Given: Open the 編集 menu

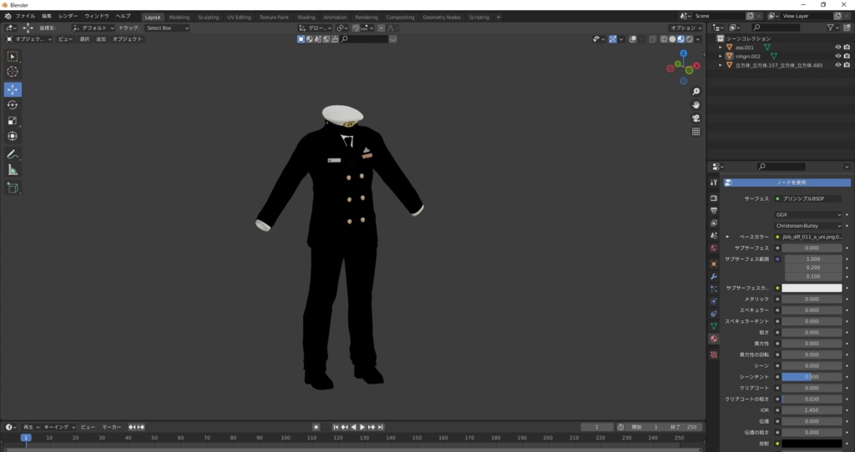Looking at the screenshot, I should click(x=47, y=17).
